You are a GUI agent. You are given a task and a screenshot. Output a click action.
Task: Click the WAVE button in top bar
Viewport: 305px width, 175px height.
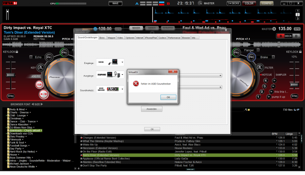pyautogui.click(x=116, y=3)
